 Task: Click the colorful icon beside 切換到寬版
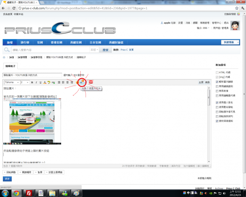(x=238, y=14)
